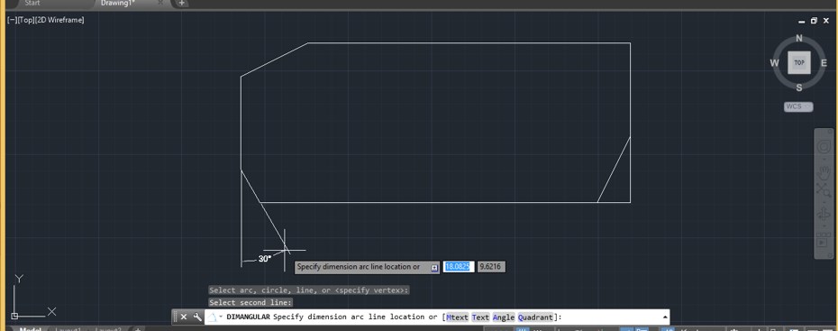Click the chamfer line at top-left corner
838x331 pixels.
(274, 60)
